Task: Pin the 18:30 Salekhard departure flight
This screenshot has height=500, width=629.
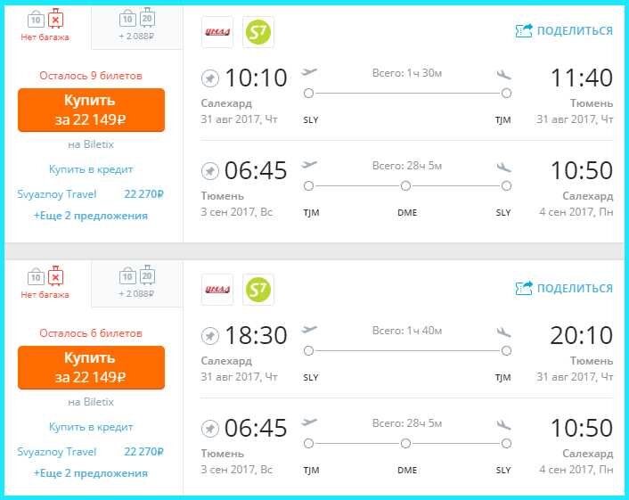Action: pos(209,336)
